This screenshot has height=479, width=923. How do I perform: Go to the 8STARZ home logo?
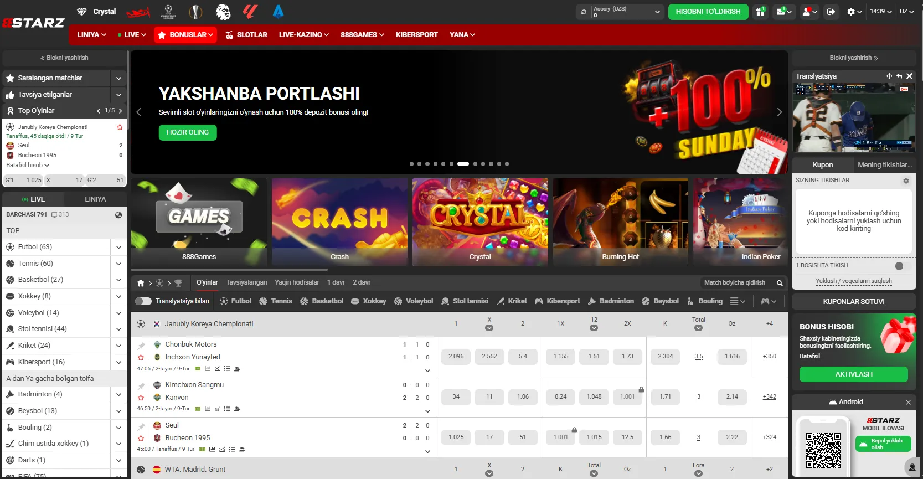click(x=33, y=23)
